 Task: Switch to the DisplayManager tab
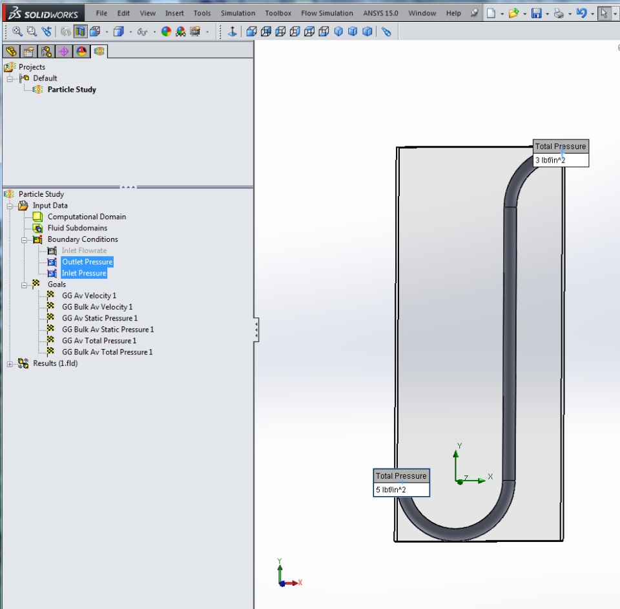pyautogui.click(x=81, y=52)
